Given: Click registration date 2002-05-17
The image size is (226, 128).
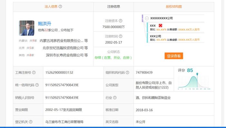Looking at the screenshot, I should point(114,42).
